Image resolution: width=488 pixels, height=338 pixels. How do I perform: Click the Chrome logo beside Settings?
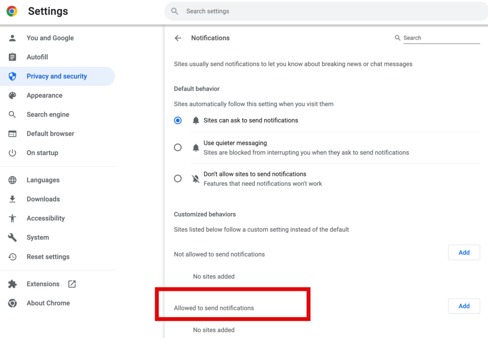(12, 11)
